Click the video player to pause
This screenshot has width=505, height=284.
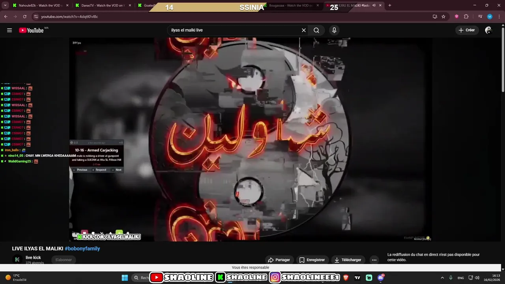[251, 140]
